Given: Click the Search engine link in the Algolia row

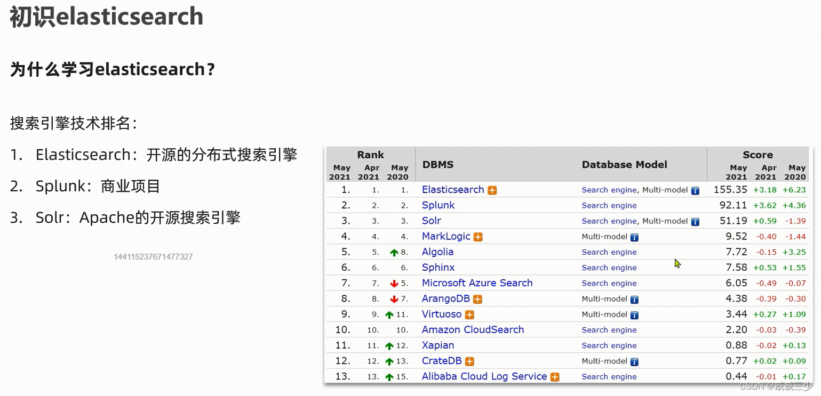Looking at the screenshot, I should tap(609, 252).
